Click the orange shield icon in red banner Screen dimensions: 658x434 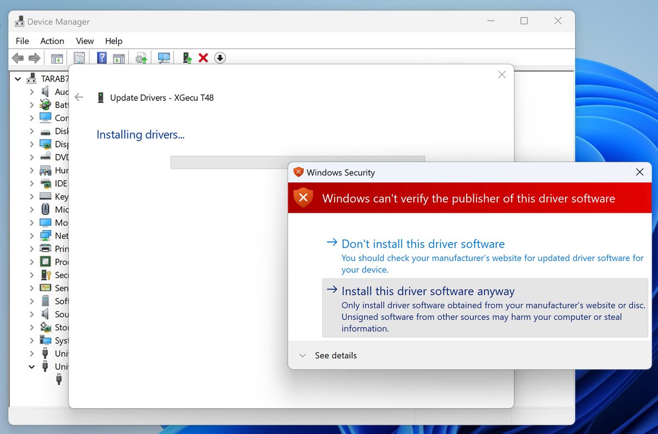(x=303, y=198)
